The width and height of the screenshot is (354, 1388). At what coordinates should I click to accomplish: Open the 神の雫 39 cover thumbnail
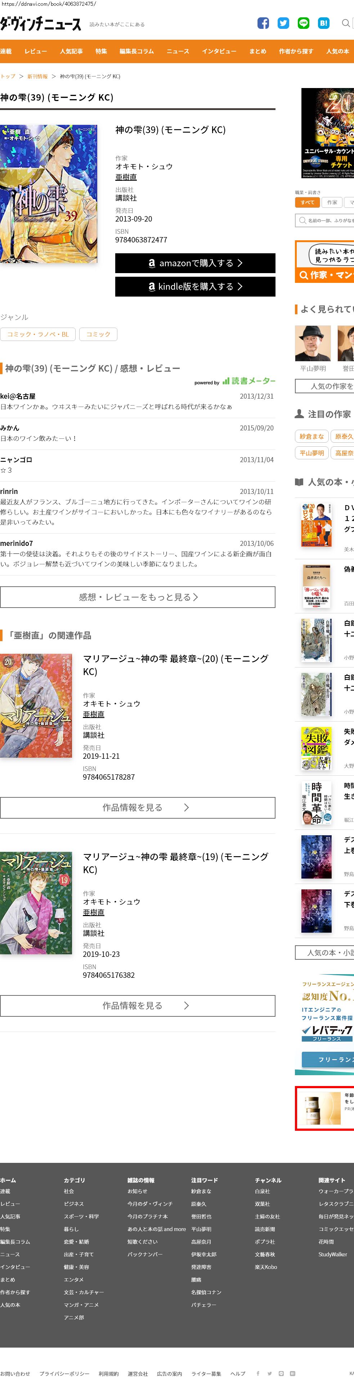click(x=48, y=194)
